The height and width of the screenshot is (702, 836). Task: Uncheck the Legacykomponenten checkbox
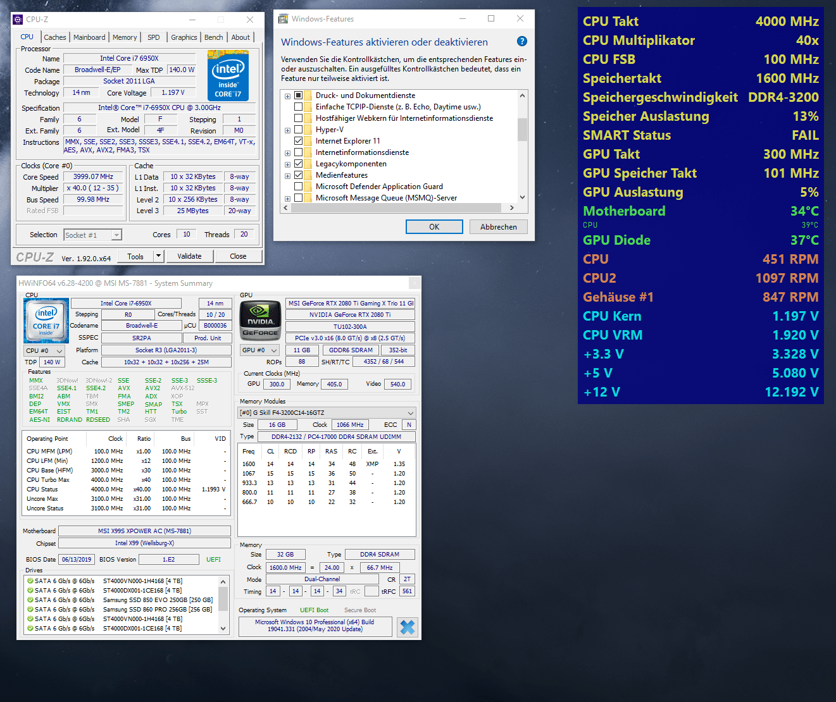298,164
